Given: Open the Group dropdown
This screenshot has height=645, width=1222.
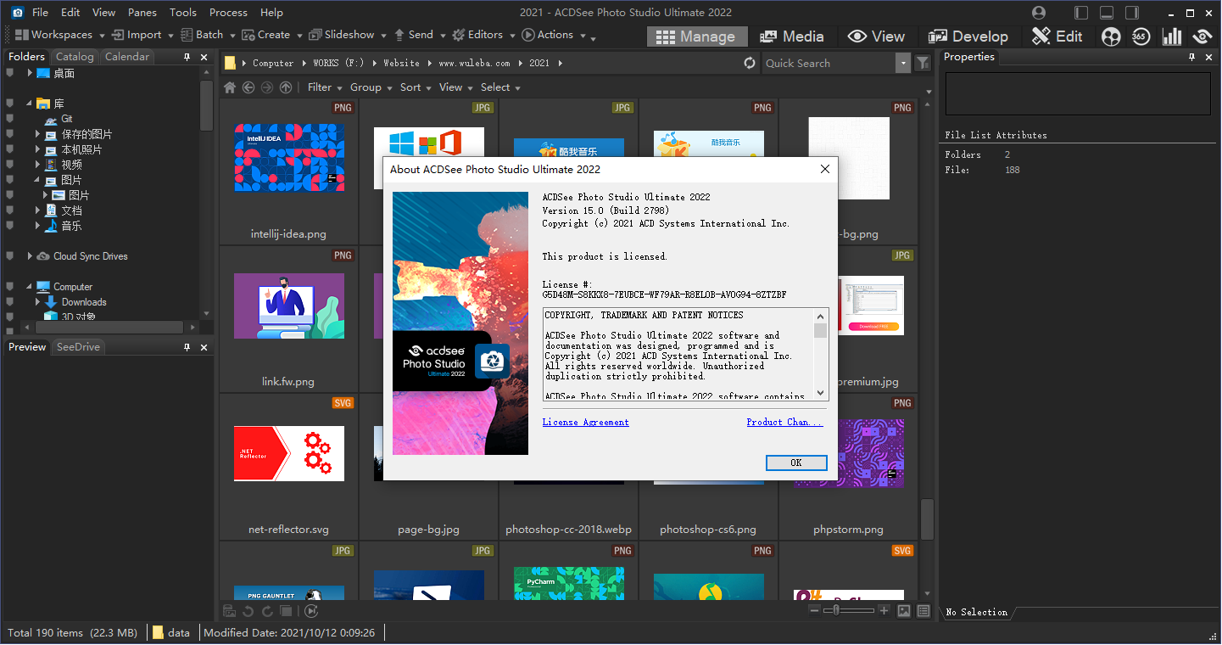Looking at the screenshot, I should click(371, 87).
